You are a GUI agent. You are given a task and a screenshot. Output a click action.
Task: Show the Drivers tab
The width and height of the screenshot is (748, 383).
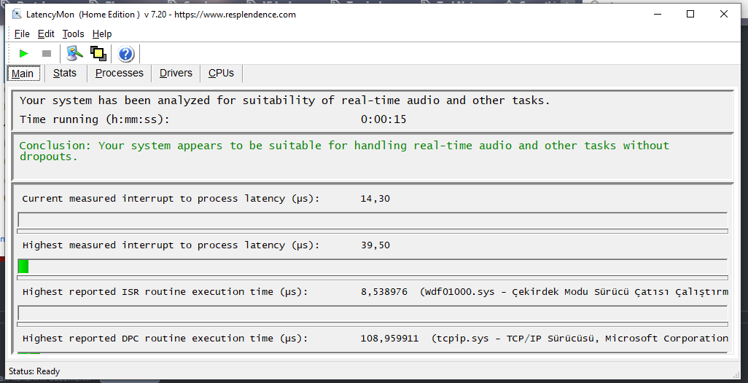176,73
